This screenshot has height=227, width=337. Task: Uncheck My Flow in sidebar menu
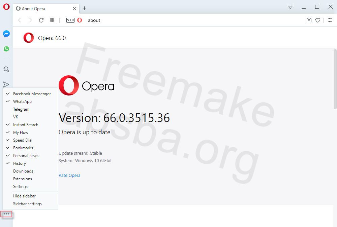pyautogui.click(x=30, y=133)
